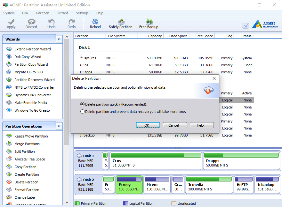
Task: Select the D: apps partition block
Action: point(241,160)
